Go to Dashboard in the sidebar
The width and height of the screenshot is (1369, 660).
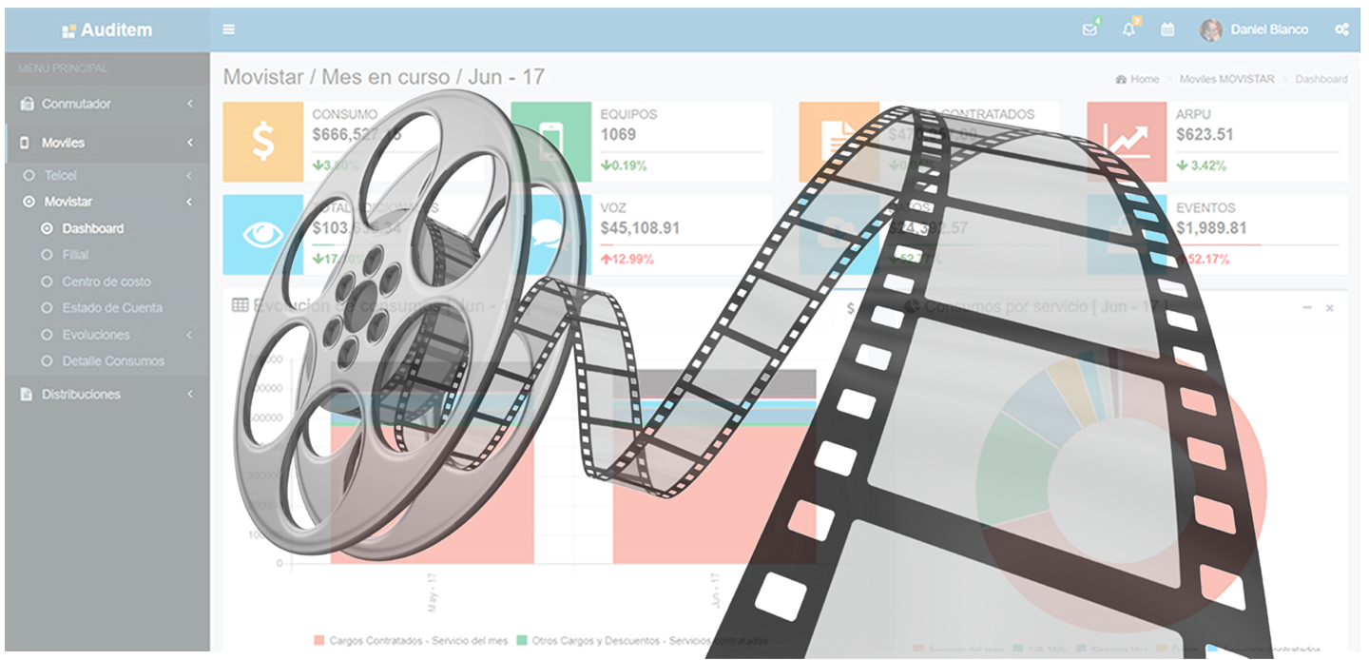(93, 228)
